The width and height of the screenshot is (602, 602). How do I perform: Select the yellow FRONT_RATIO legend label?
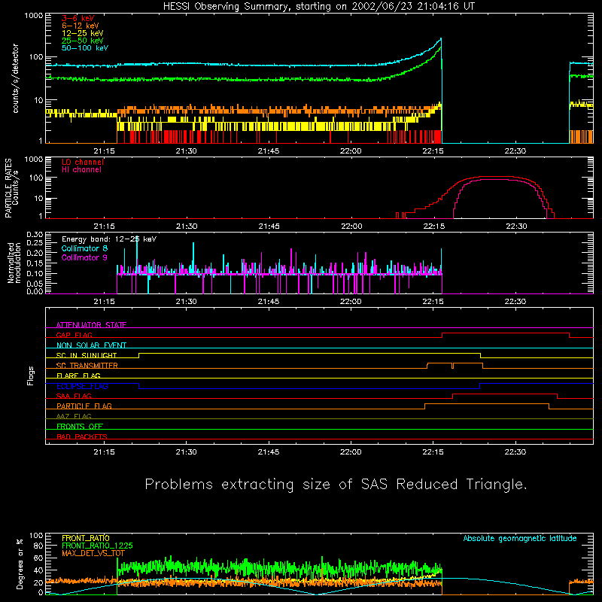[x=85, y=538]
